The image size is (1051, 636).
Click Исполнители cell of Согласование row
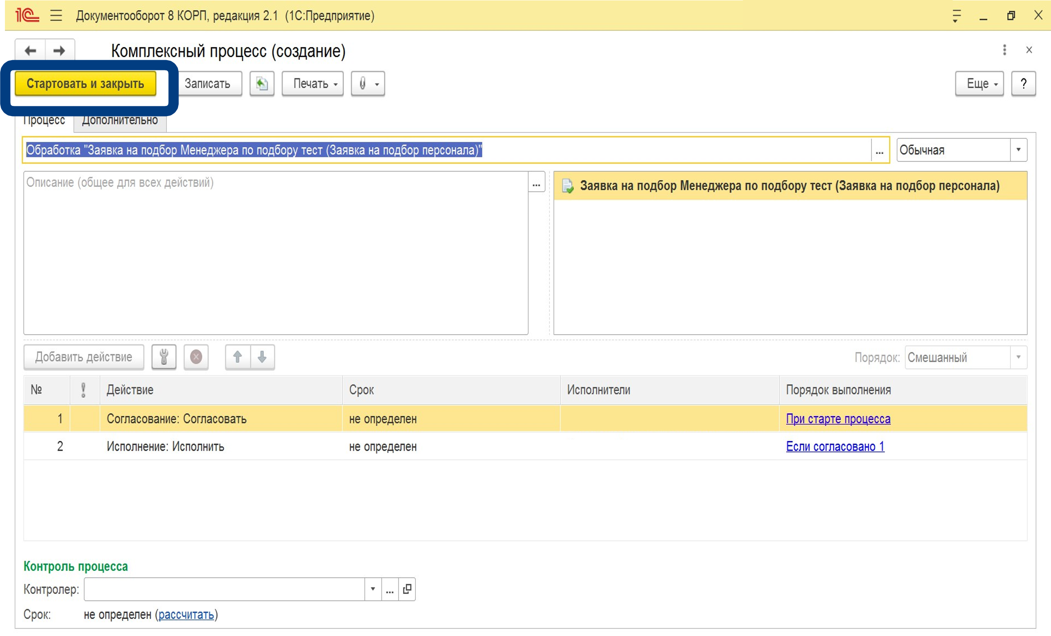670,419
